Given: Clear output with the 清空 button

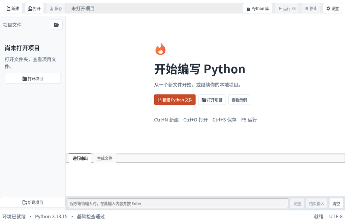Looking at the screenshot, I should (336, 203).
